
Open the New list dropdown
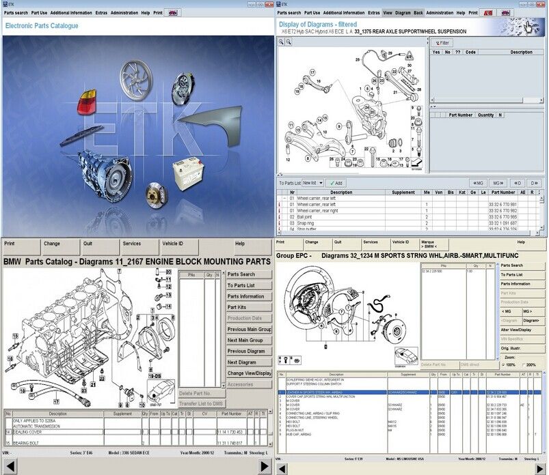[313, 183]
